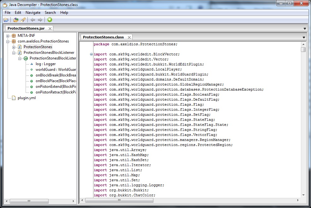Expand the META-INF tree node
Image resolution: width=311 pixels, height=208 pixels.
click(8, 36)
